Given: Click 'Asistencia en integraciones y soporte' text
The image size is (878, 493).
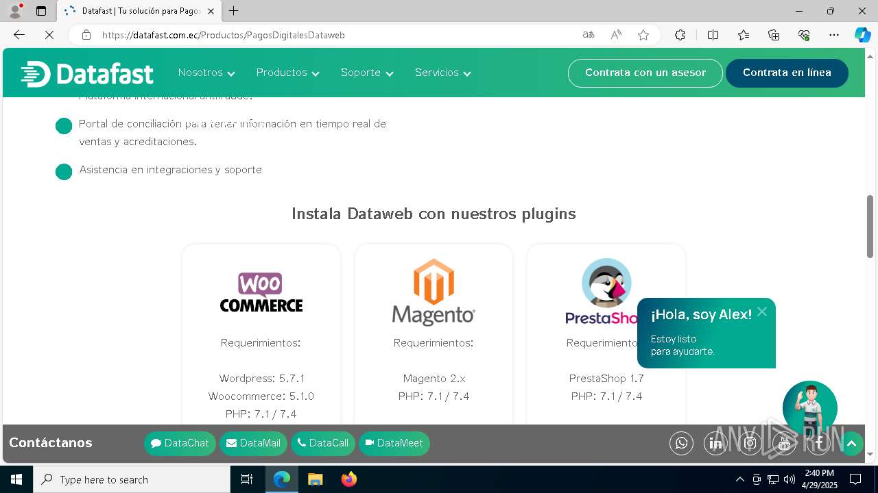Looking at the screenshot, I should [170, 170].
